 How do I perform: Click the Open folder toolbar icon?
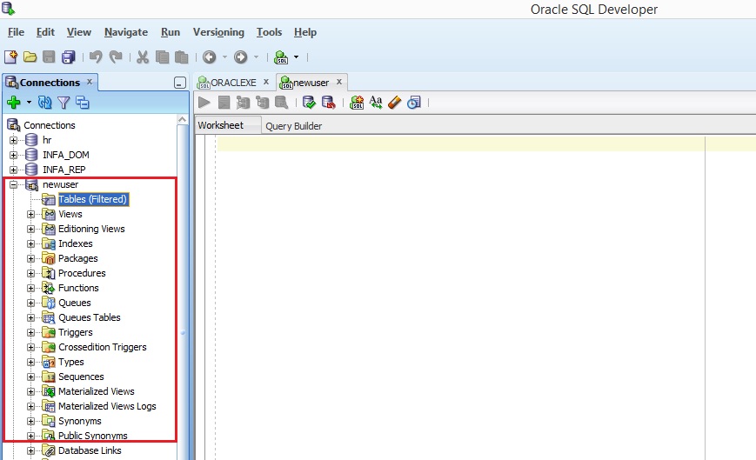click(30, 57)
